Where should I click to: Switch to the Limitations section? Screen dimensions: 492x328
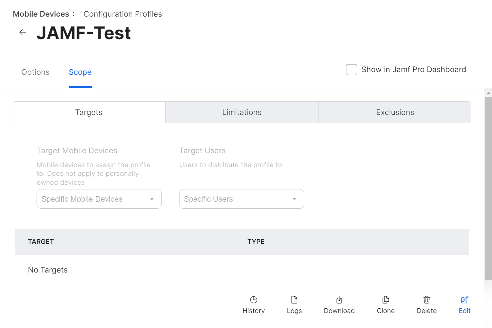coord(242,112)
